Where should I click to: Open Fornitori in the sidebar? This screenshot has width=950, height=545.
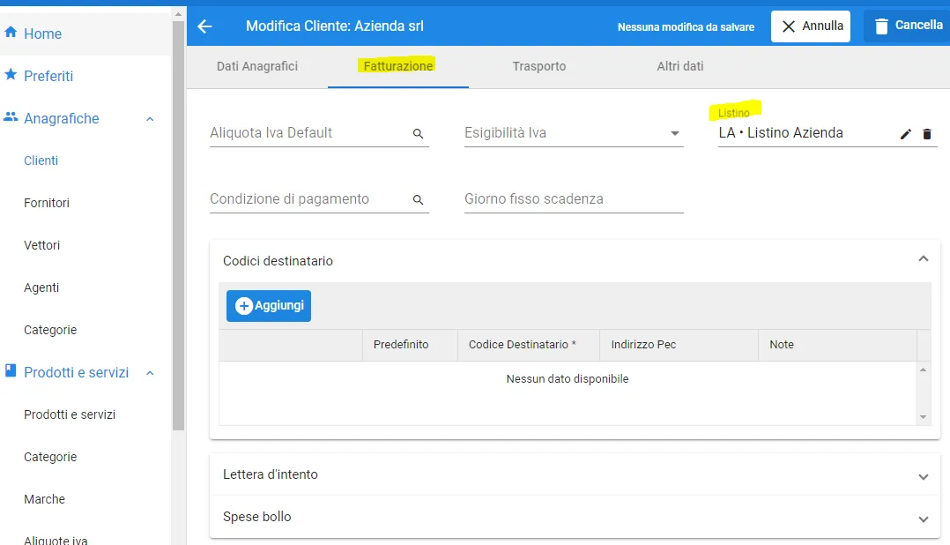[46, 203]
